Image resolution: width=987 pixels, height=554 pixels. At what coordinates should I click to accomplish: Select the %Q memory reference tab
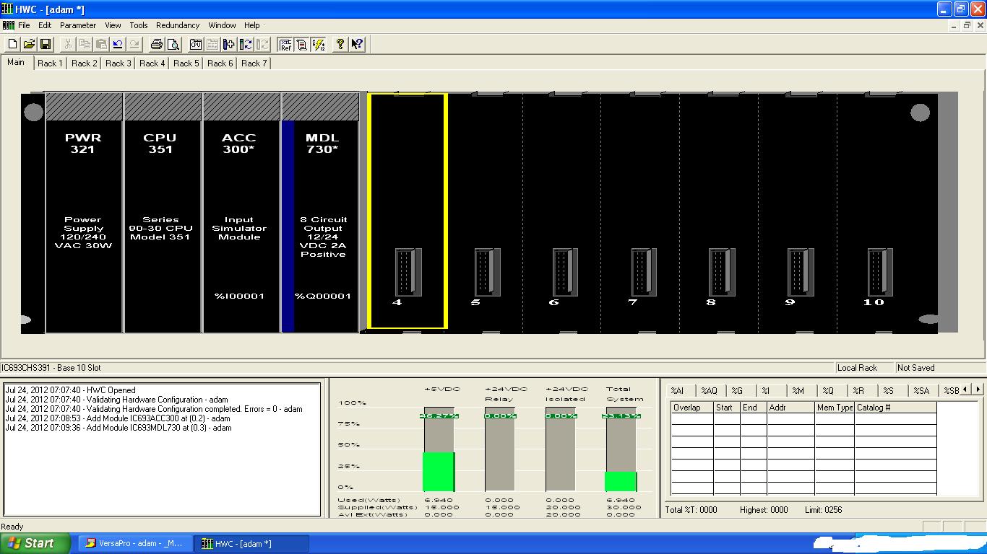[x=828, y=390]
